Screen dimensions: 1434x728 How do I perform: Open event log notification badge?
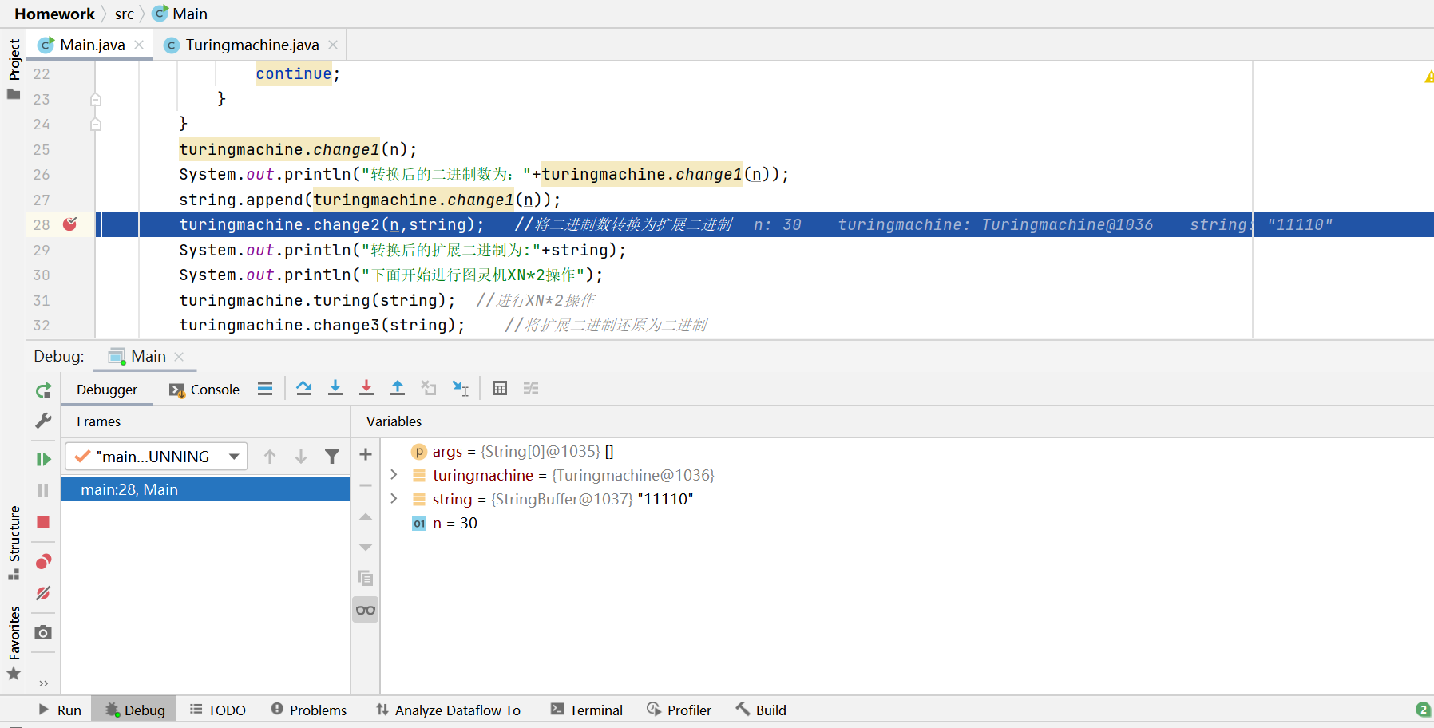pos(1423,710)
